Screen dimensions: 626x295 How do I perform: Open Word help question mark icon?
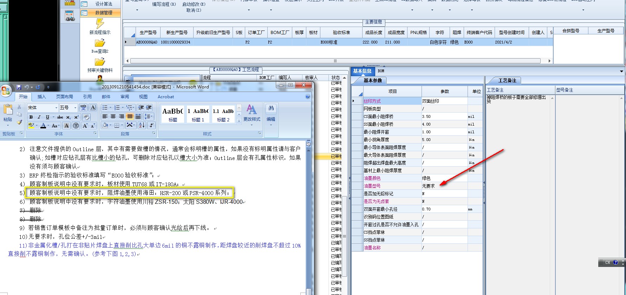tap(308, 96)
